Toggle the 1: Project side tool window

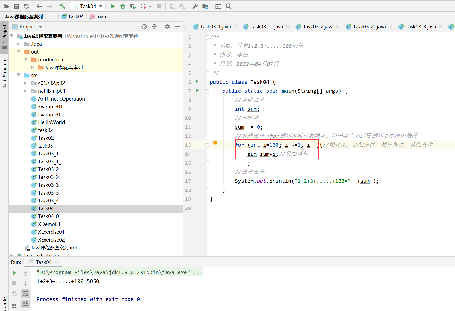coord(4,37)
